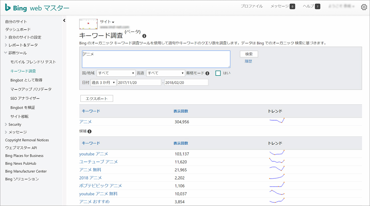Open the アニメ おすすめ keyword link
Image resolution: width=370 pixels, height=206 pixels.
(x=94, y=202)
